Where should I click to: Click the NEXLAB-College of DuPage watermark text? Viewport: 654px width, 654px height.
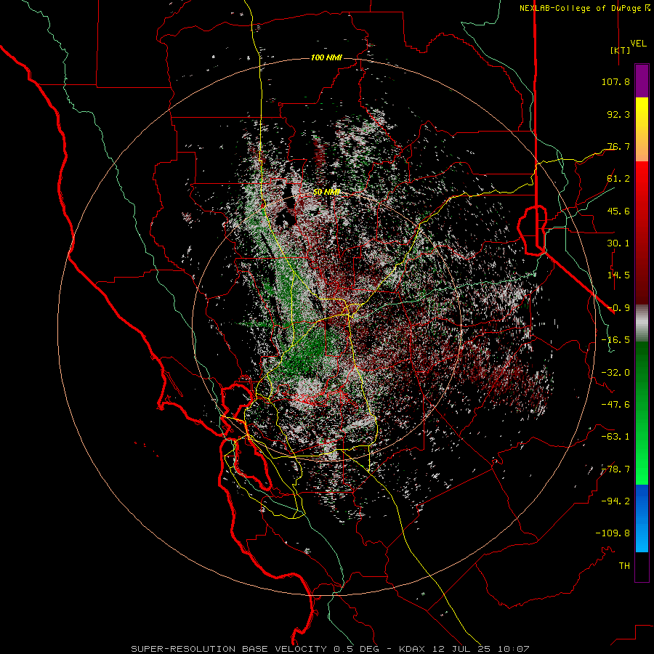(584, 8)
